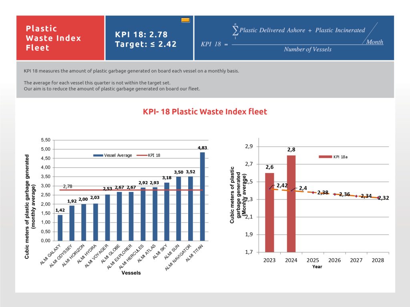Select the KPI 18 formula image
Viewport: 410px width, 307px height.
point(292,38)
